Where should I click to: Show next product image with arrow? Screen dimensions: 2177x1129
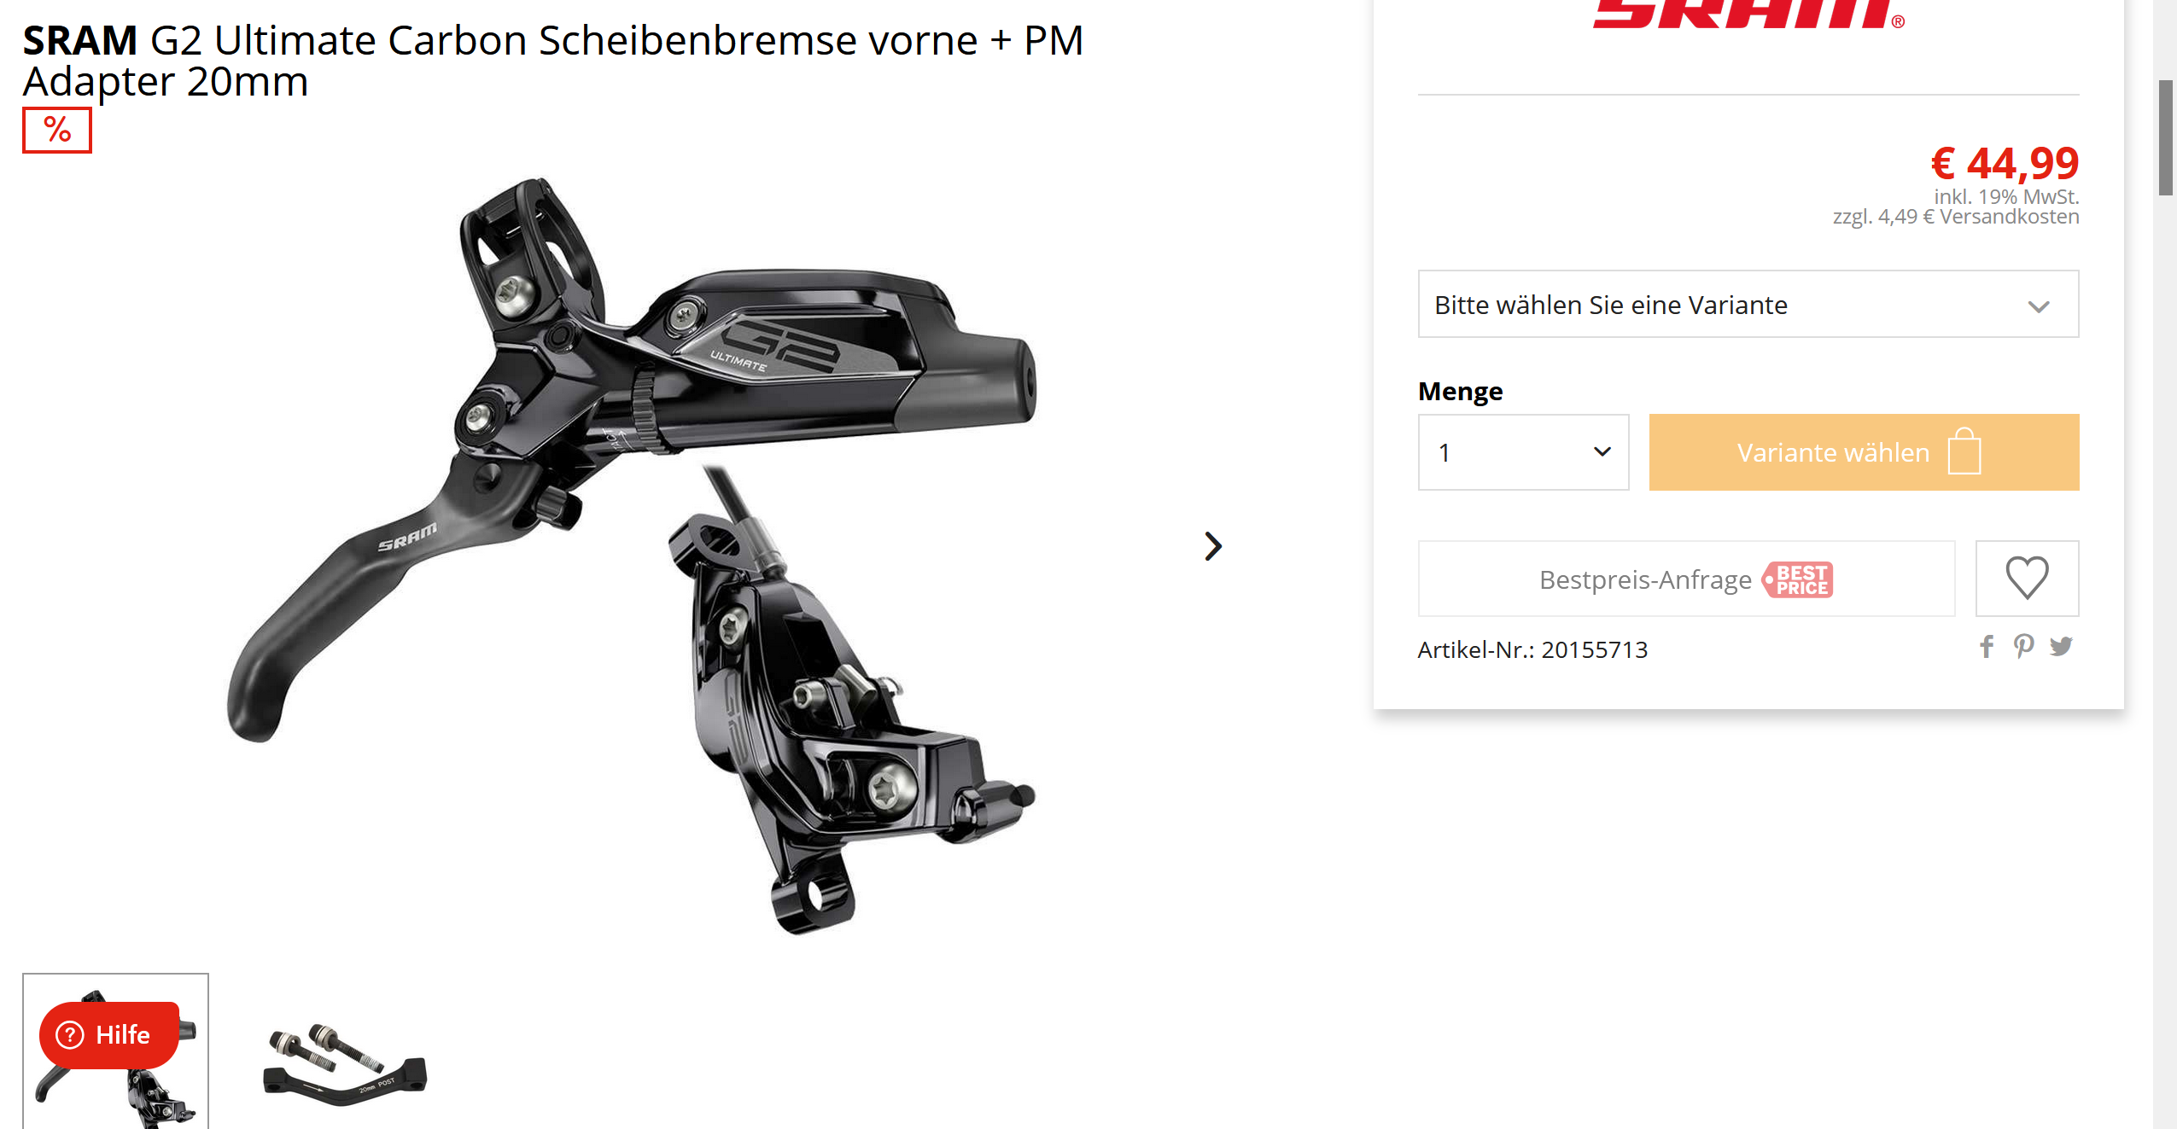1213,546
